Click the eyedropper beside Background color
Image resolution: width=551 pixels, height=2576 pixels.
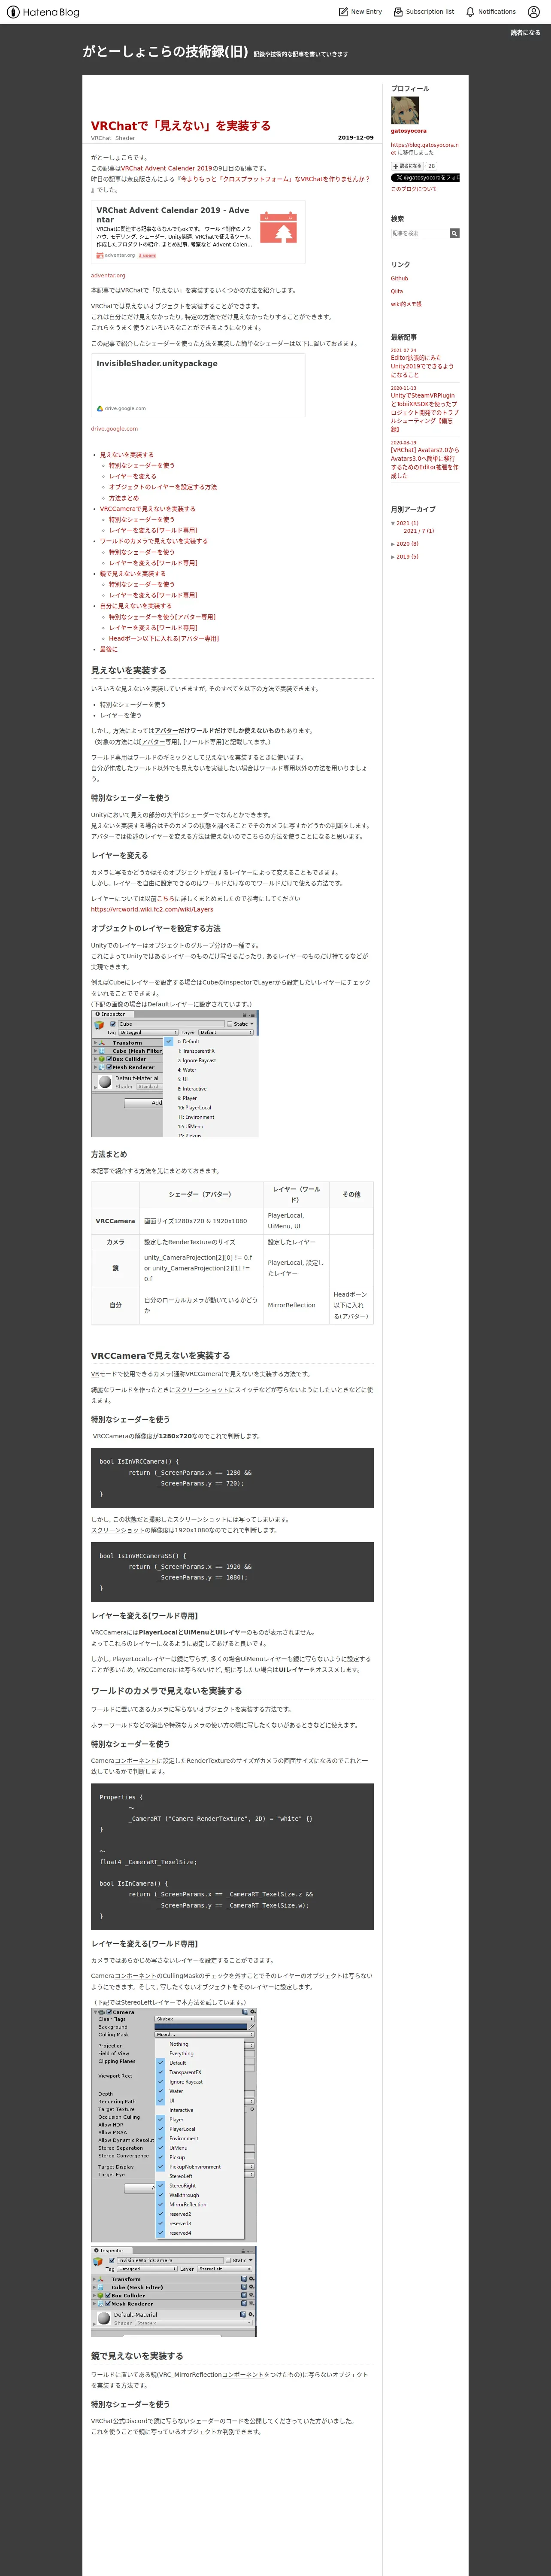(251, 2027)
